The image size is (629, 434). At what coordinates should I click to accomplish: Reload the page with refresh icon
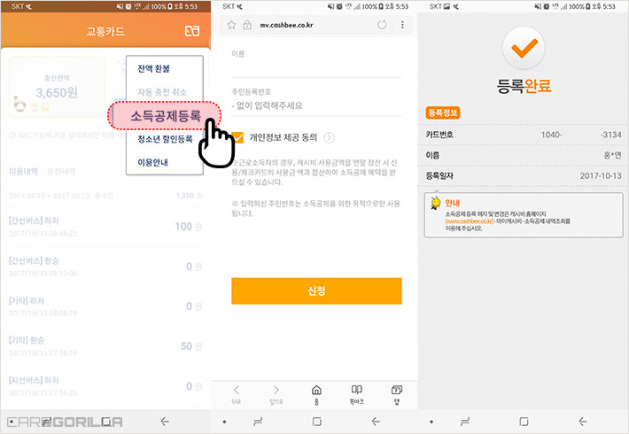(x=382, y=25)
